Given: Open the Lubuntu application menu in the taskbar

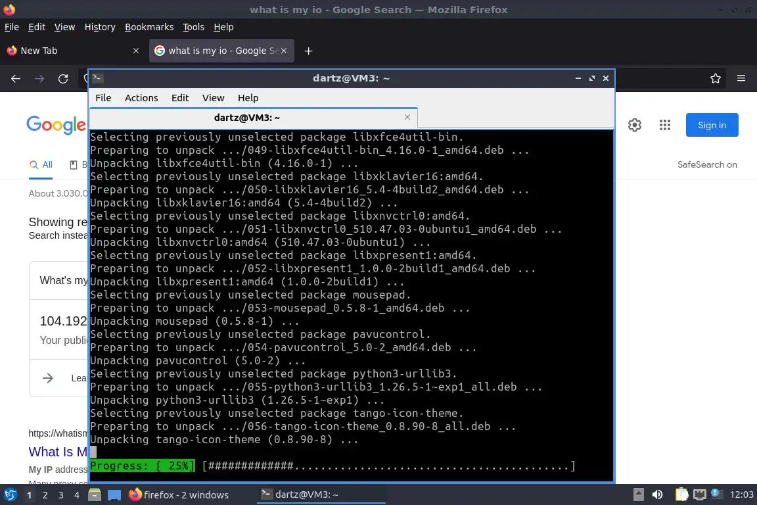Looking at the screenshot, I should [10, 495].
